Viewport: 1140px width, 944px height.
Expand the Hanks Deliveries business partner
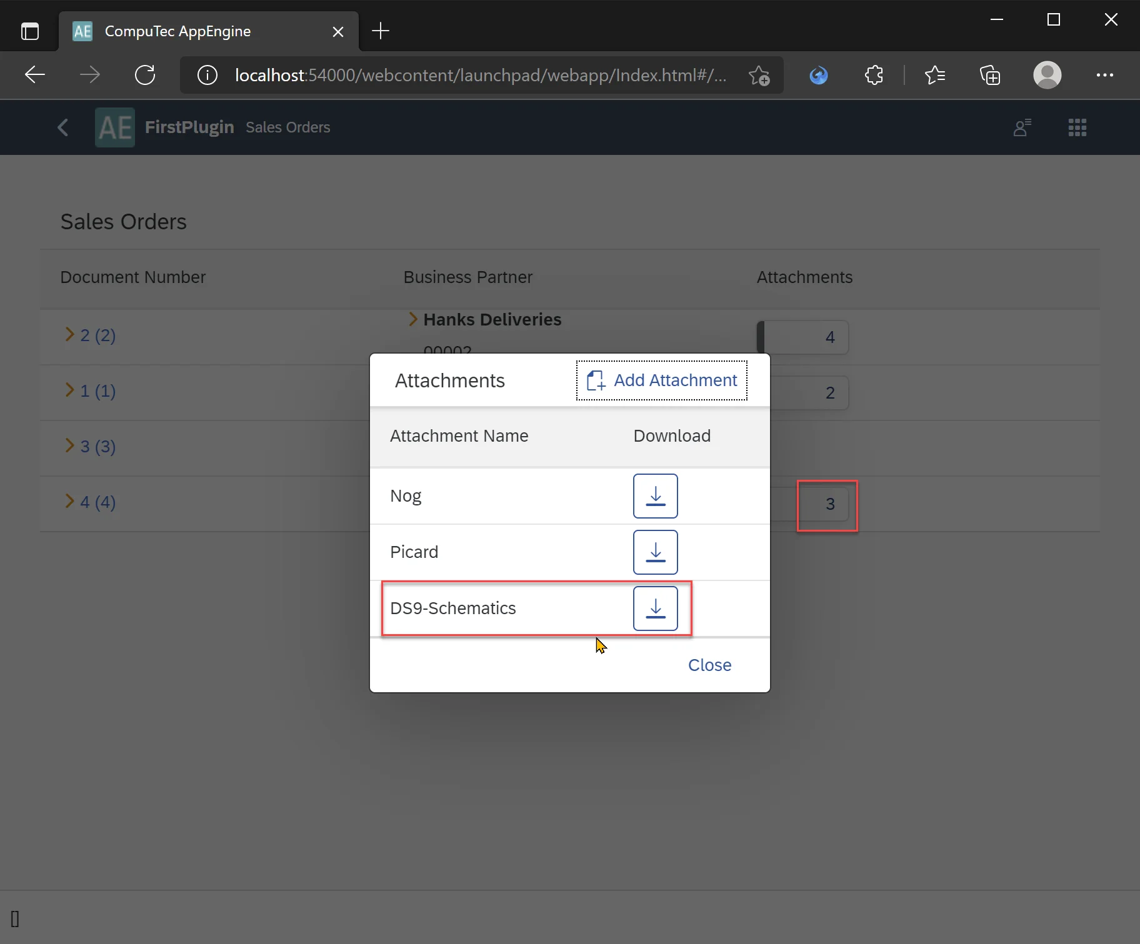click(x=413, y=319)
